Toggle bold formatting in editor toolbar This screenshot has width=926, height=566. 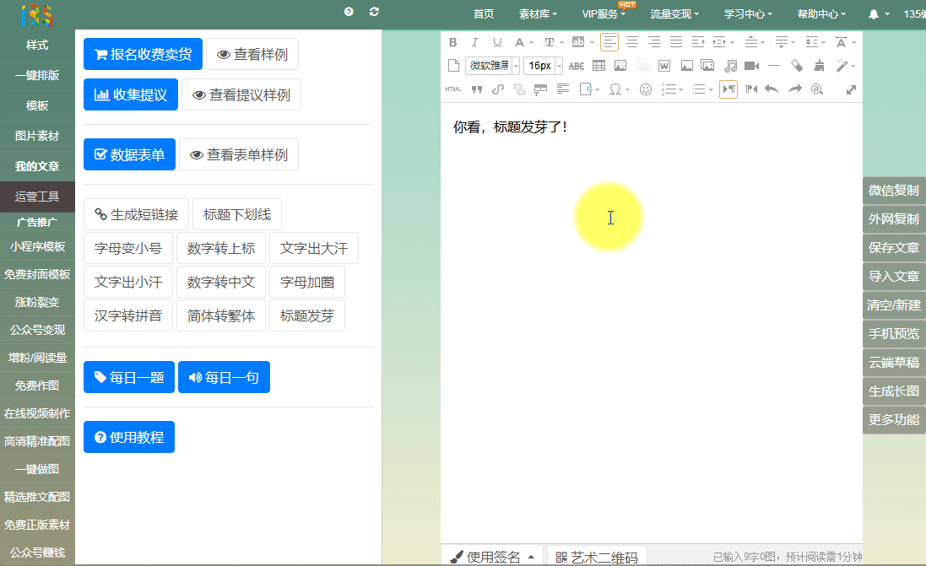[x=453, y=42]
